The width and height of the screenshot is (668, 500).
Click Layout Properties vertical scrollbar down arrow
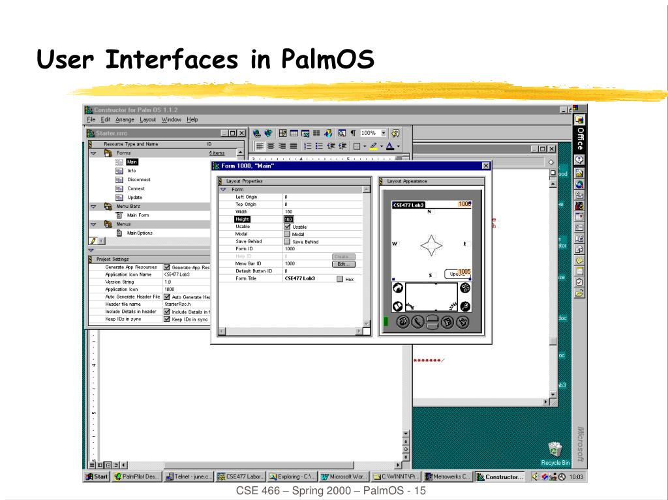[367, 323]
